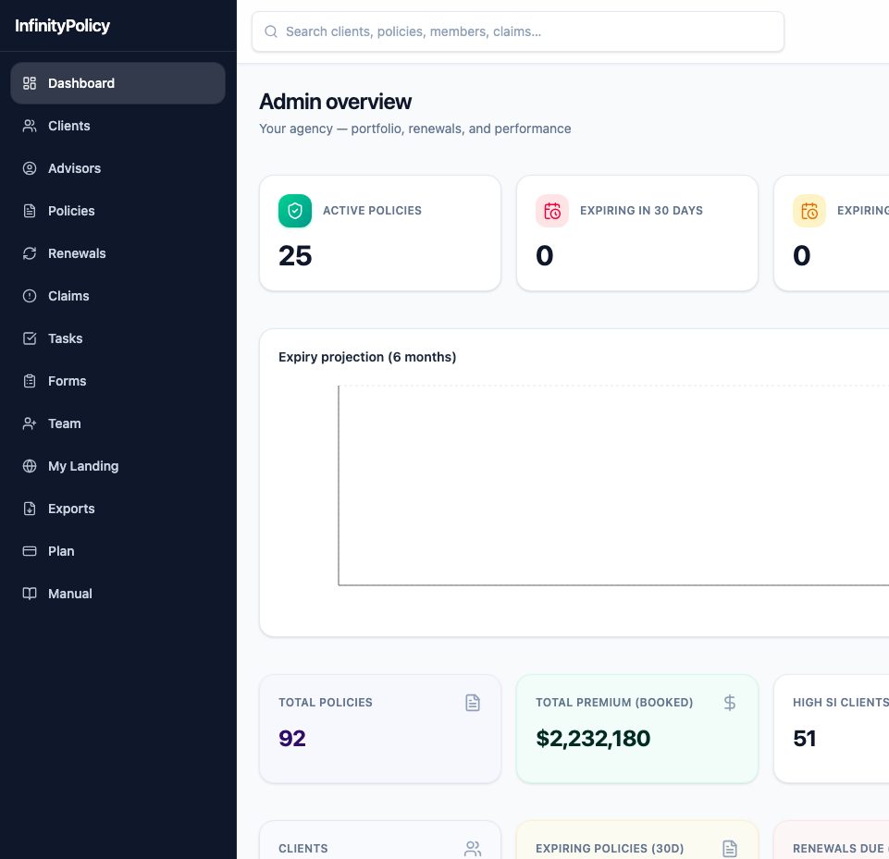This screenshot has width=889, height=859.
Task: Click the document icon on Total Policies card
Action: point(473,703)
